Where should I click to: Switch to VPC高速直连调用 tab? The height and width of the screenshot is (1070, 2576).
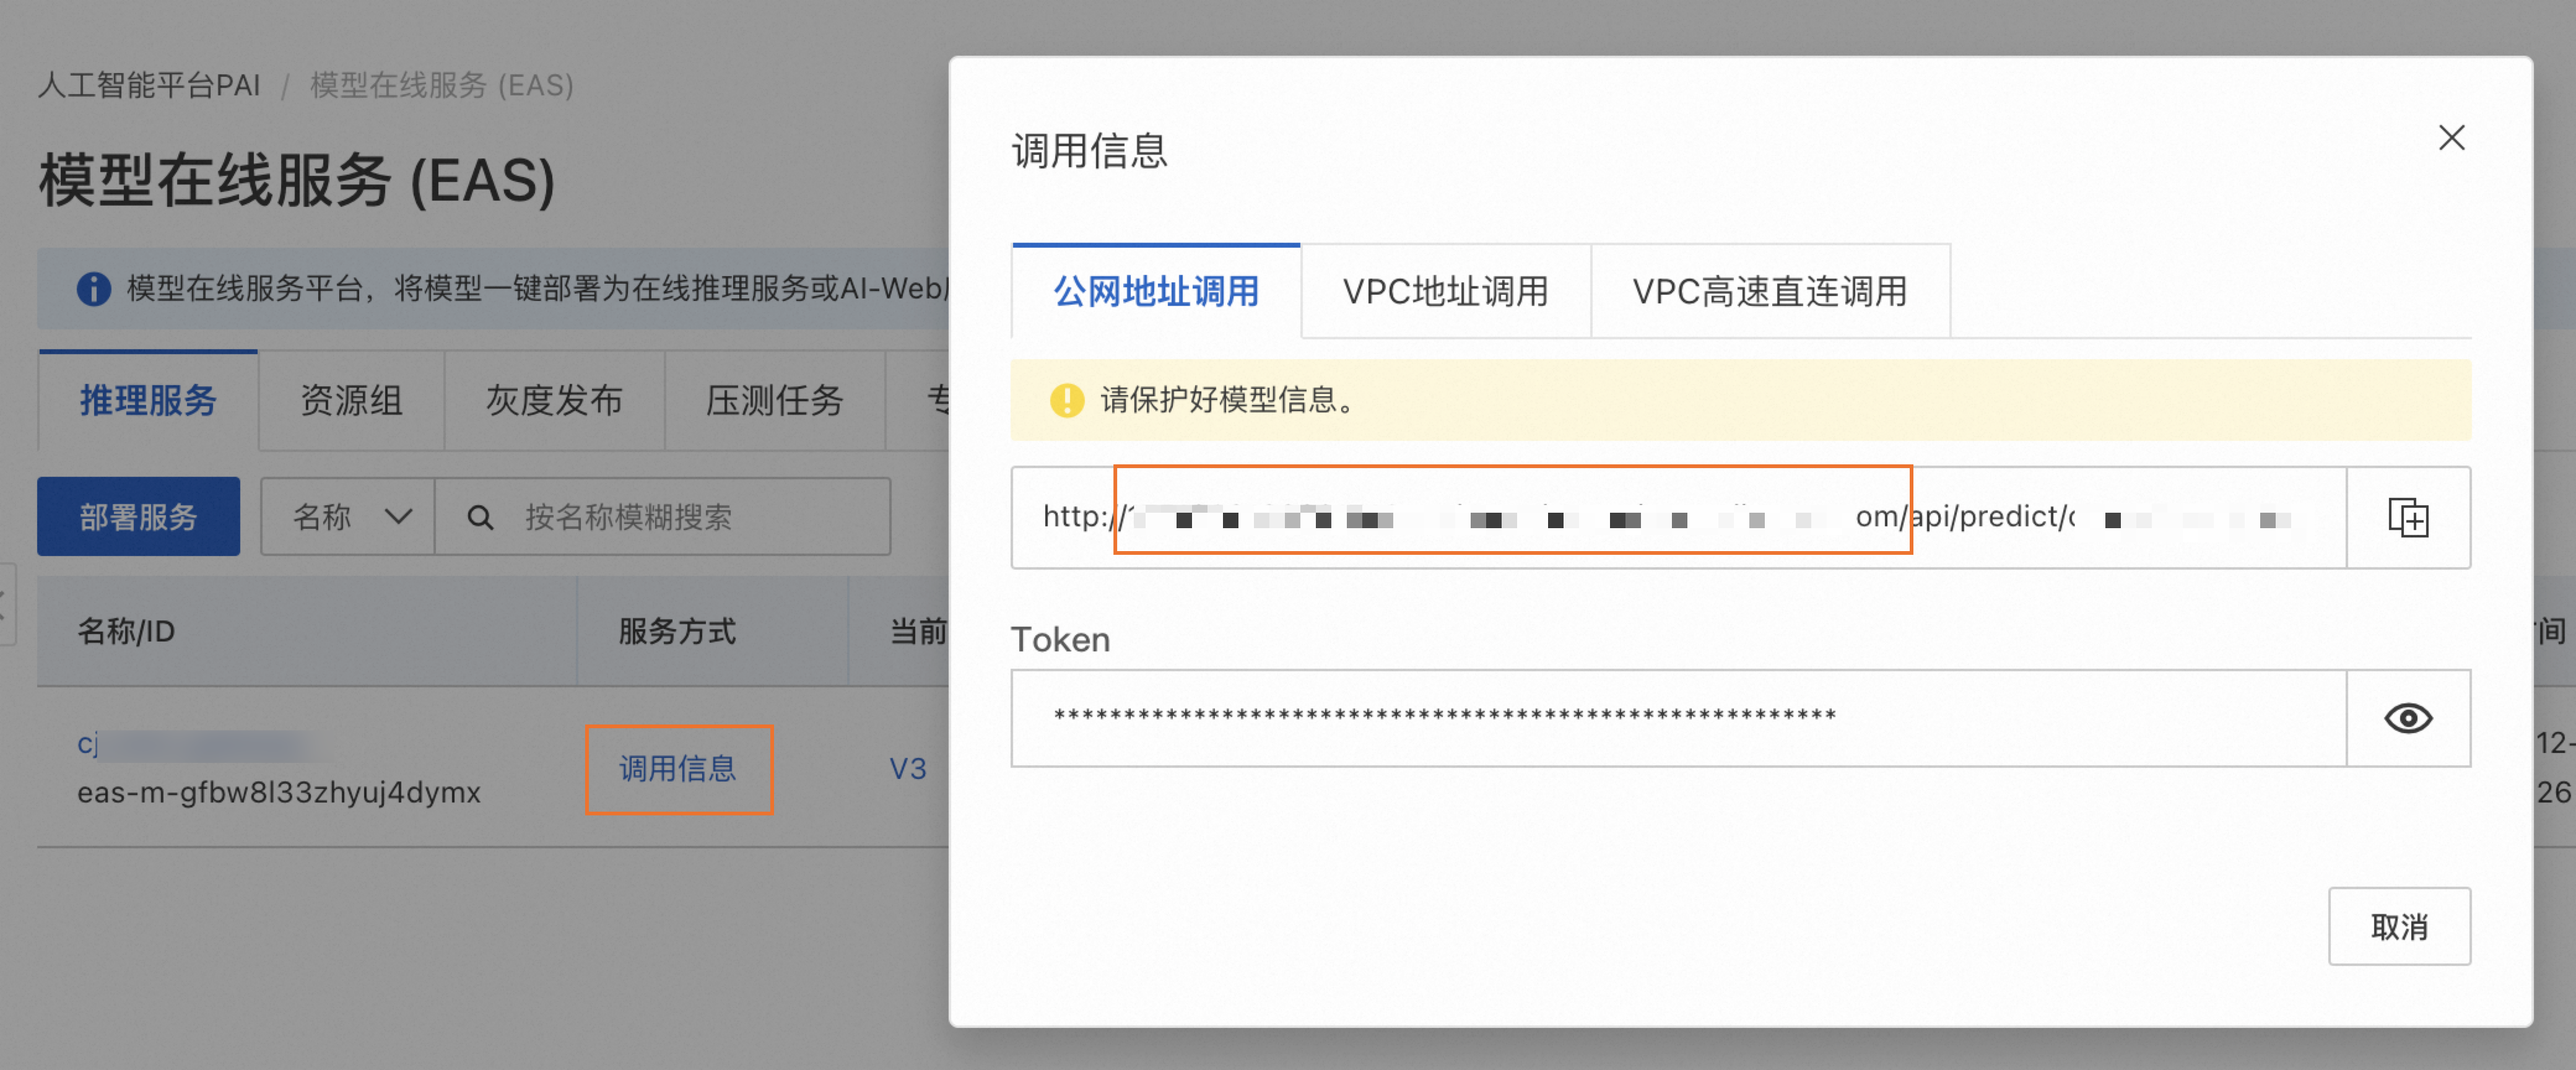pos(1770,291)
